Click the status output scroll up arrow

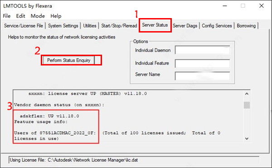[247, 94]
